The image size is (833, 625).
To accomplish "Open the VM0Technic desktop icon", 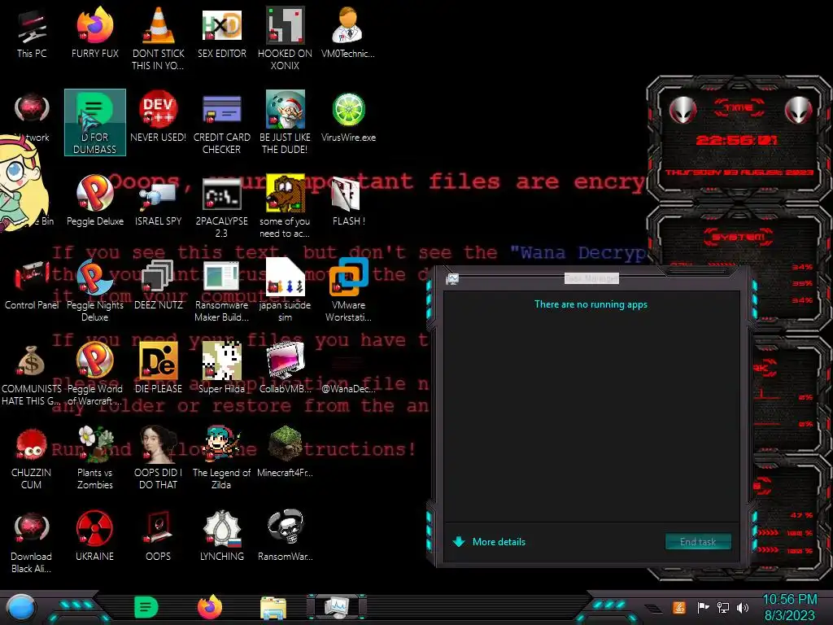I will pos(348,33).
